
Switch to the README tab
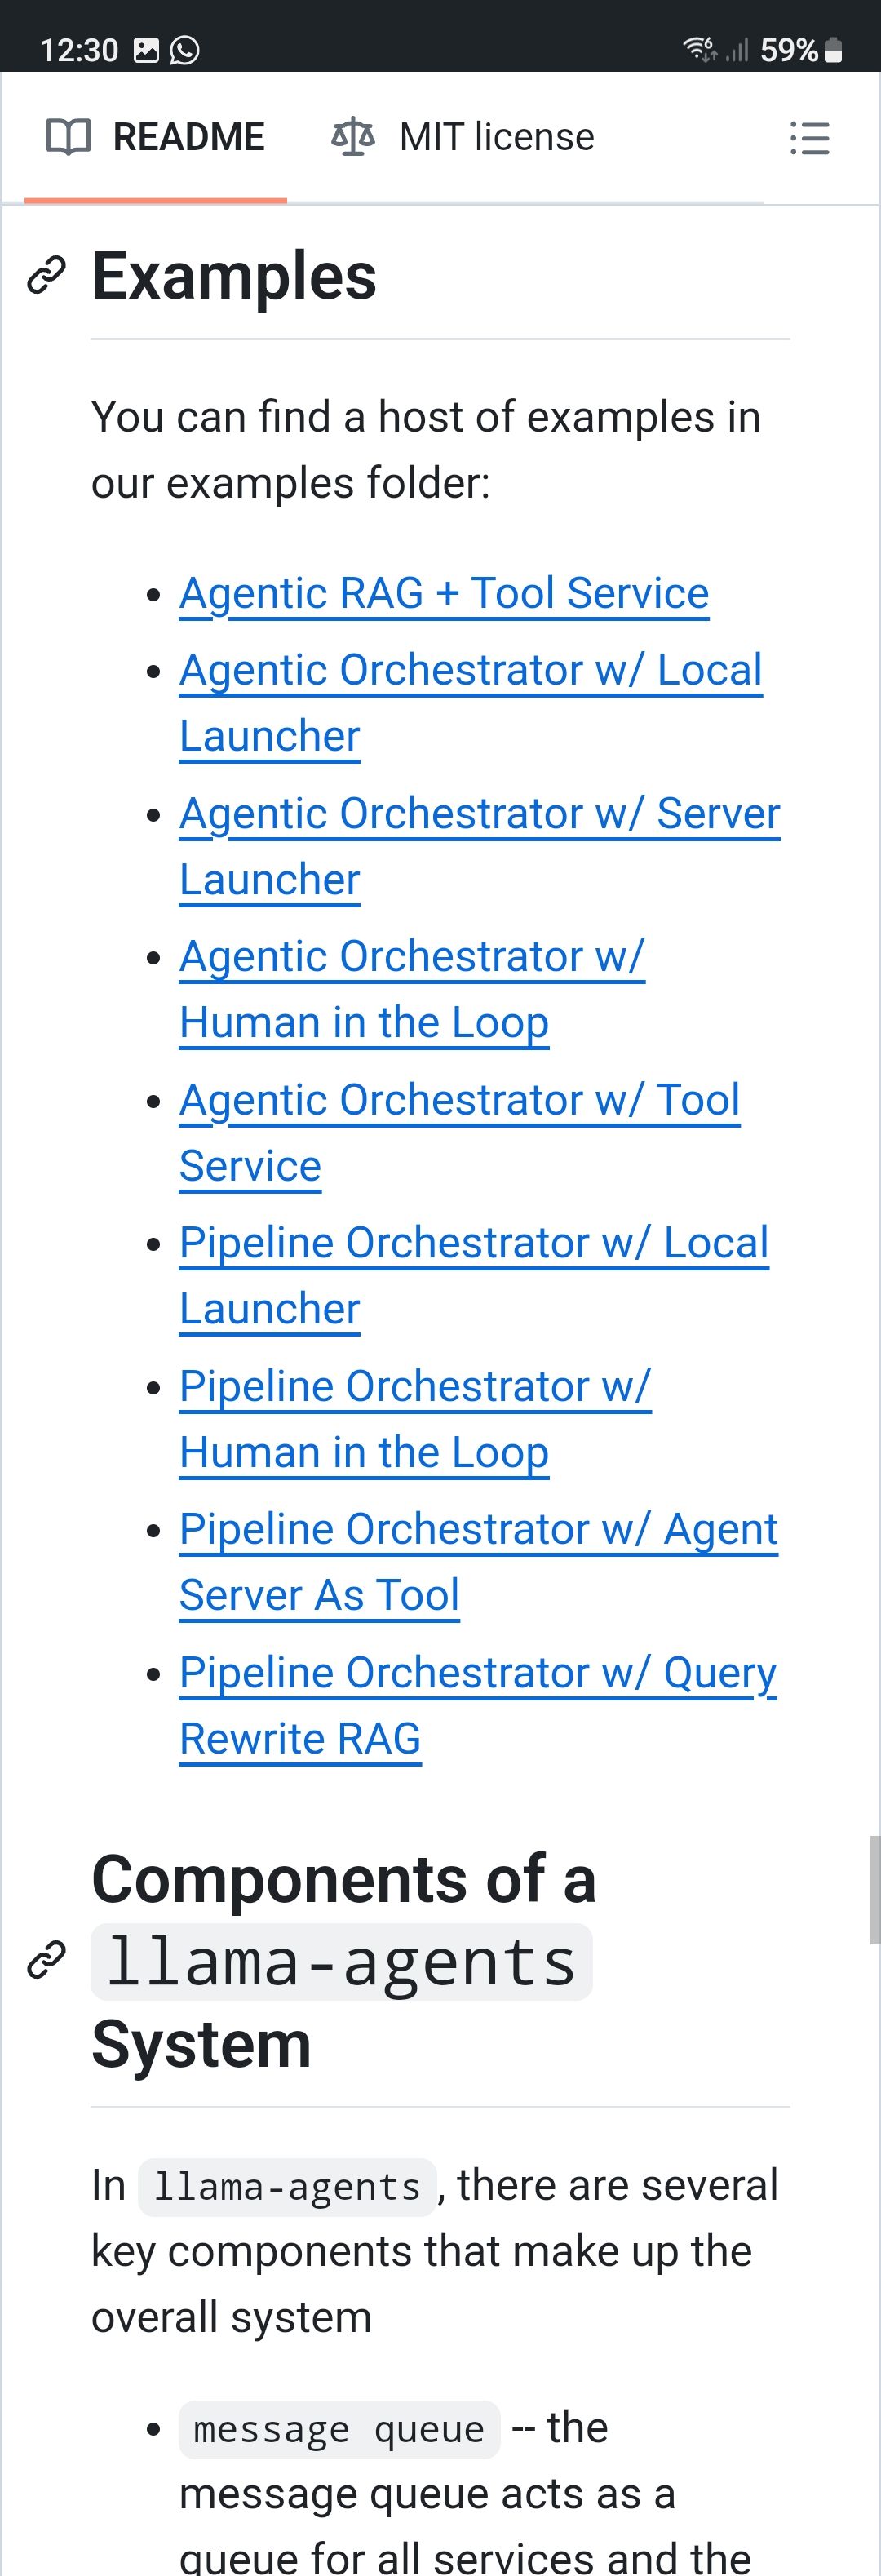point(156,137)
